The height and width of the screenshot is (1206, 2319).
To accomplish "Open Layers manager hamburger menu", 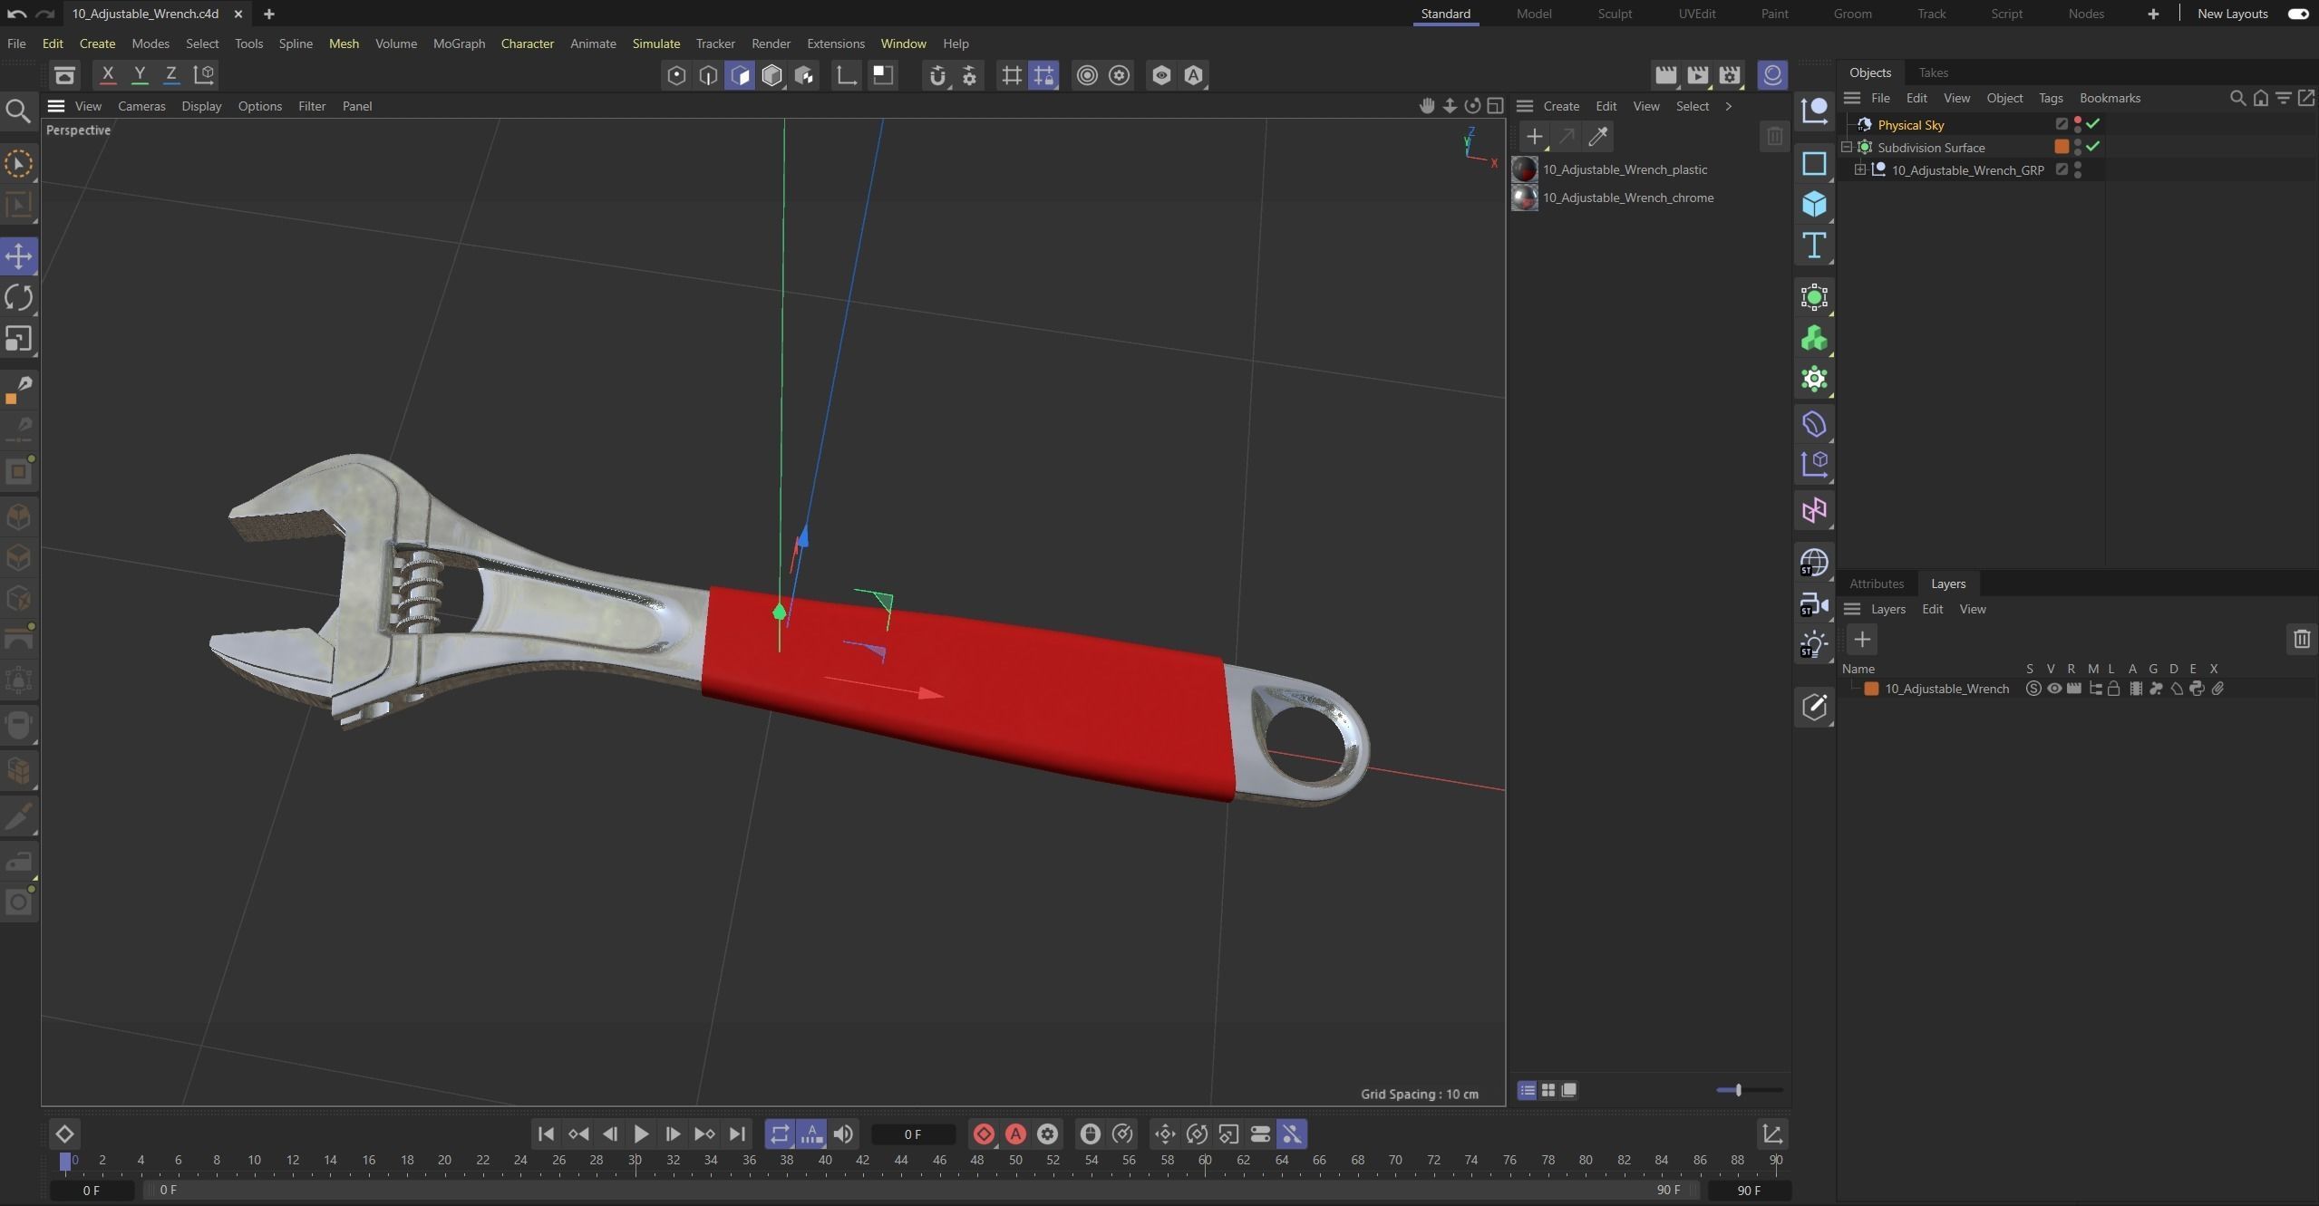I will pyautogui.click(x=1852, y=609).
